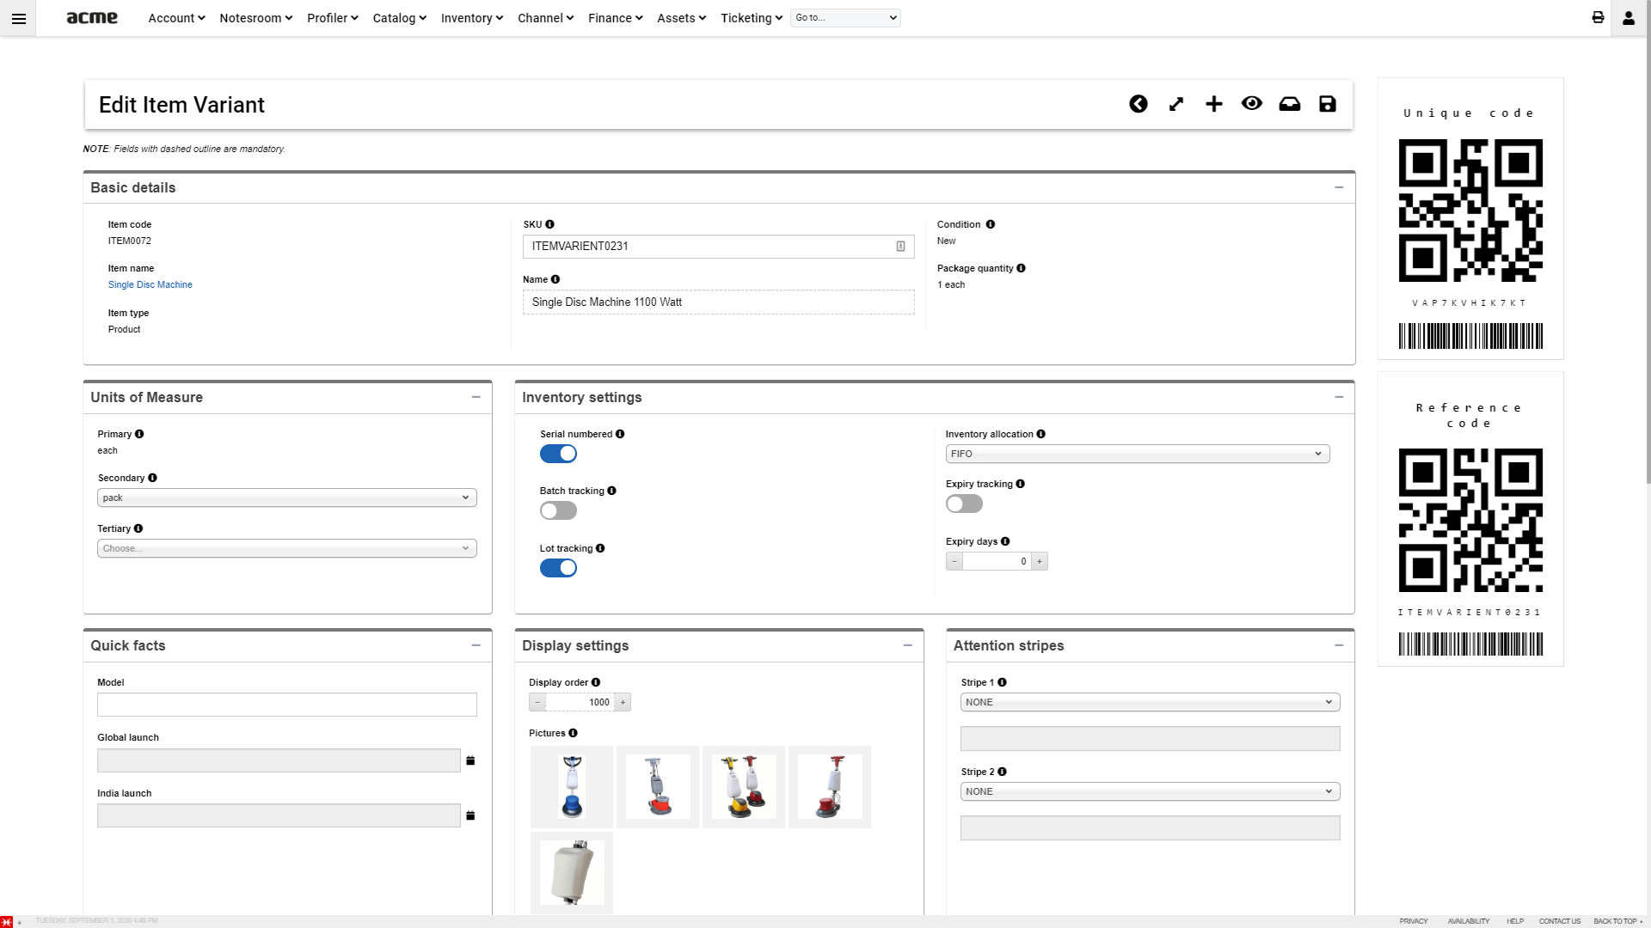Click the Display order info icon
This screenshot has height=928, width=1651.
[x=596, y=682]
